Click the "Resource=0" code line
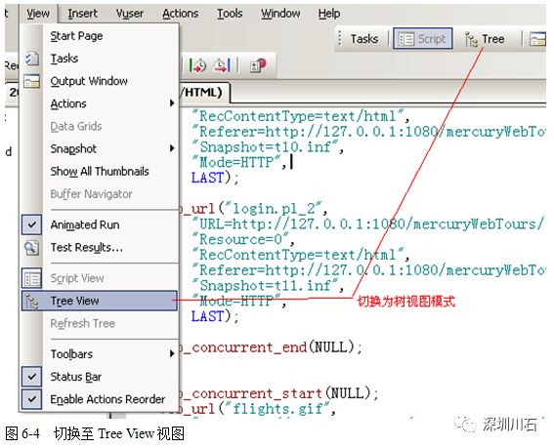This screenshot has width=554, height=448. [243, 239]
